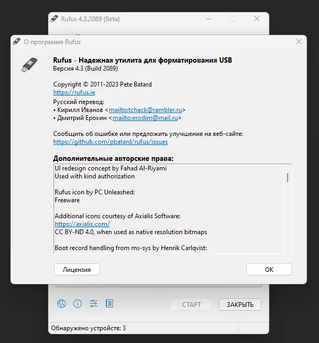This screenshot has width=319, height=343.
Task: Open the About info icon
Action: [x=77, y=304]
